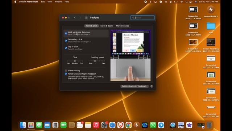Click Set Up Bluetooth Trackpad button

click(134, 86)
